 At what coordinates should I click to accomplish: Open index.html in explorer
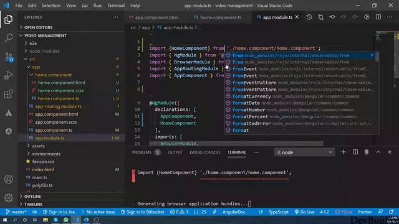pos(43,170)
